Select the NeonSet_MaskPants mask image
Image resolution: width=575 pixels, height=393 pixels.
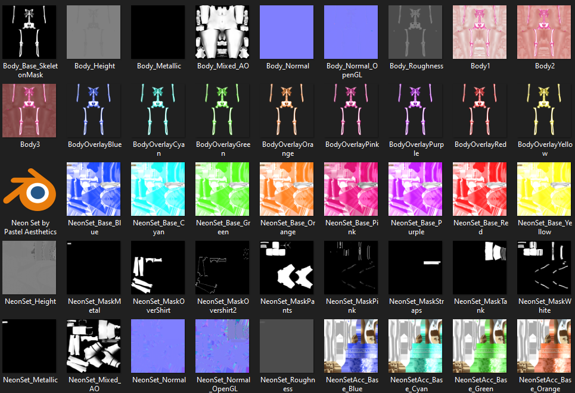[x=287, y=268]
